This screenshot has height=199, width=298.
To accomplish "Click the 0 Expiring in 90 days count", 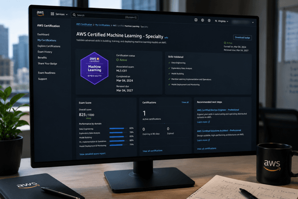I will 144,129.
